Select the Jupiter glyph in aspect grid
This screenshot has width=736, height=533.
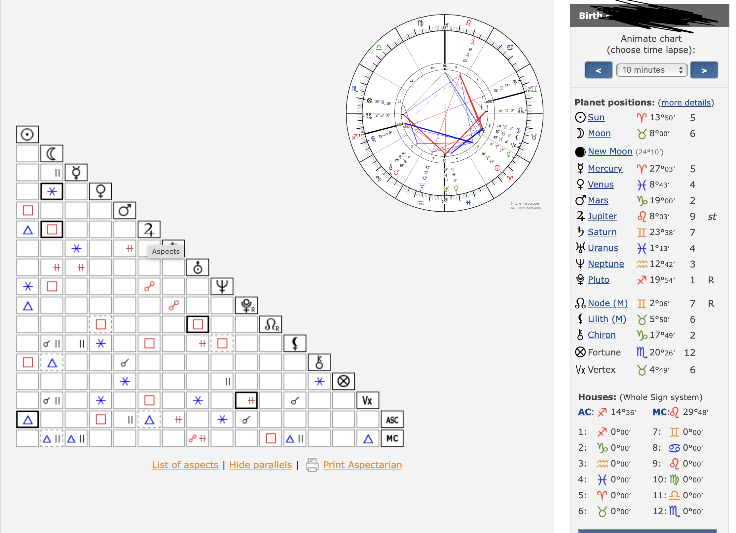point(149,229)
